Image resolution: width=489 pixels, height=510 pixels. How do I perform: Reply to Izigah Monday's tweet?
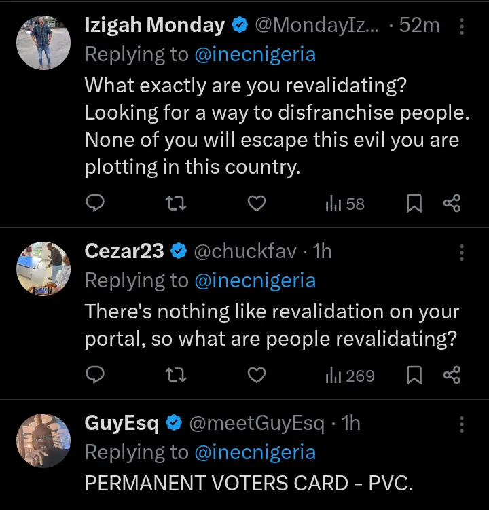96,203
